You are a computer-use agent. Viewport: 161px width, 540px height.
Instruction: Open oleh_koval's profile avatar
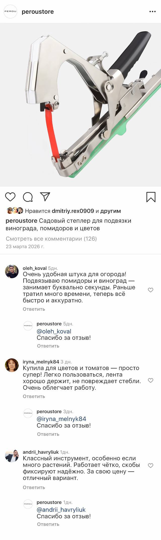[x=12, y=271]
